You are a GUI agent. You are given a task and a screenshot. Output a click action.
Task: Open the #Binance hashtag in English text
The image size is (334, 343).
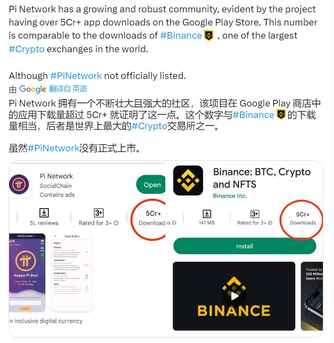181,36
